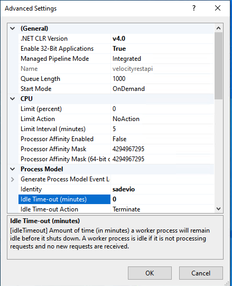Click the scrollbar up arrow
The height and width of the screenshot is (286, 232).
(x=218, y=28)
